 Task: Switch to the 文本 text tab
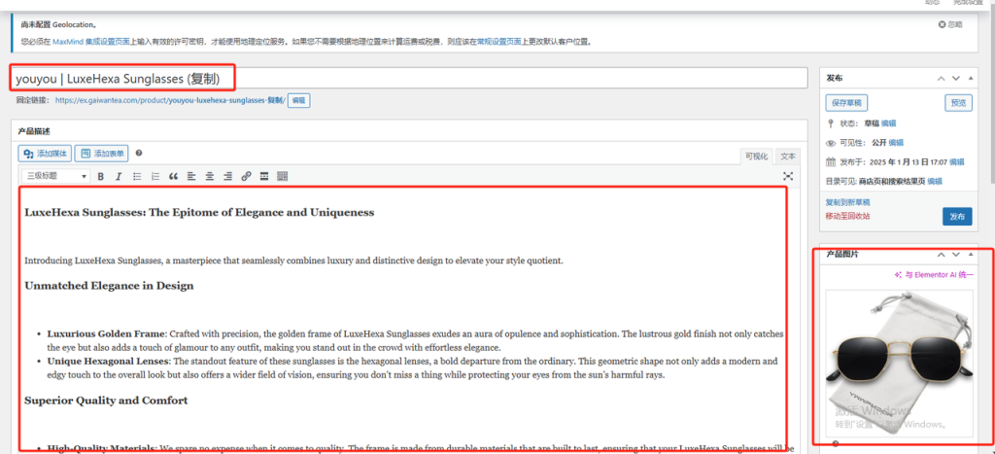point(788,155)
